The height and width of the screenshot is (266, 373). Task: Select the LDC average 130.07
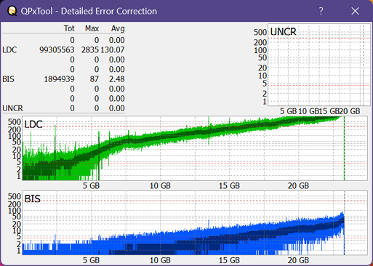coord(113,50)
